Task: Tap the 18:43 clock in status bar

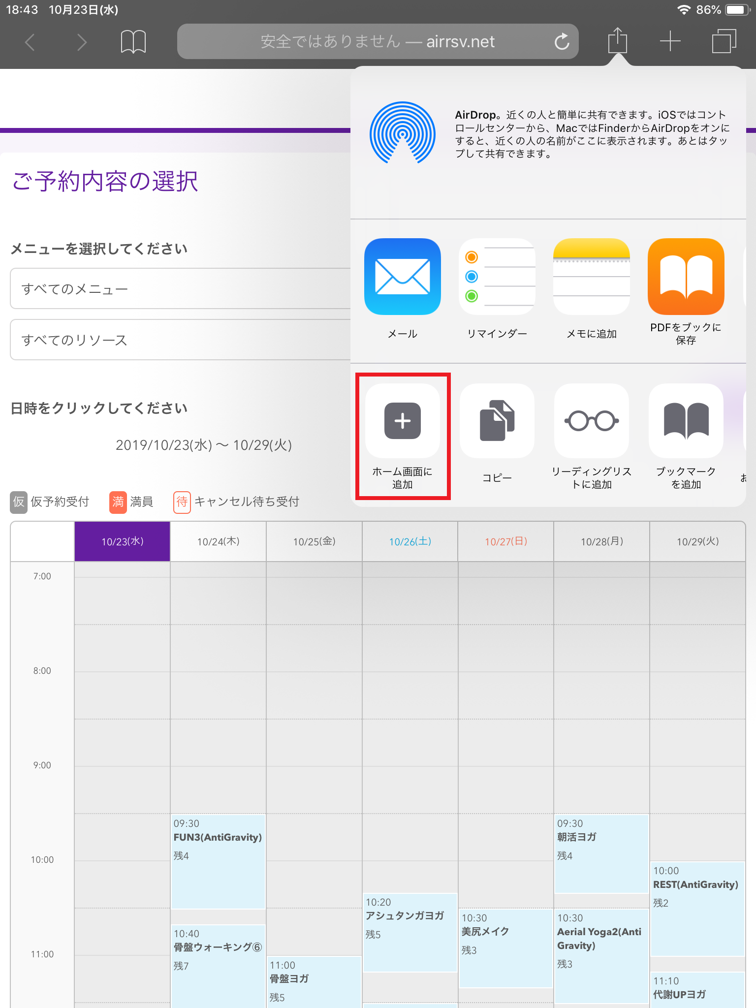Action: click(x=22, y=10)
